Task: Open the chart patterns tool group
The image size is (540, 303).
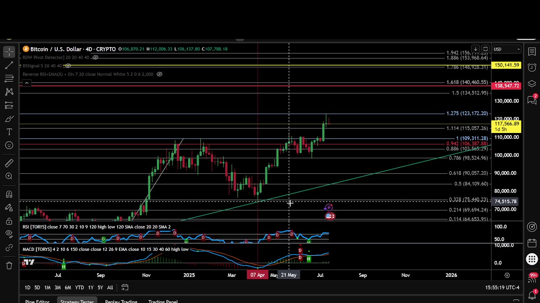Action: [9, 92]
